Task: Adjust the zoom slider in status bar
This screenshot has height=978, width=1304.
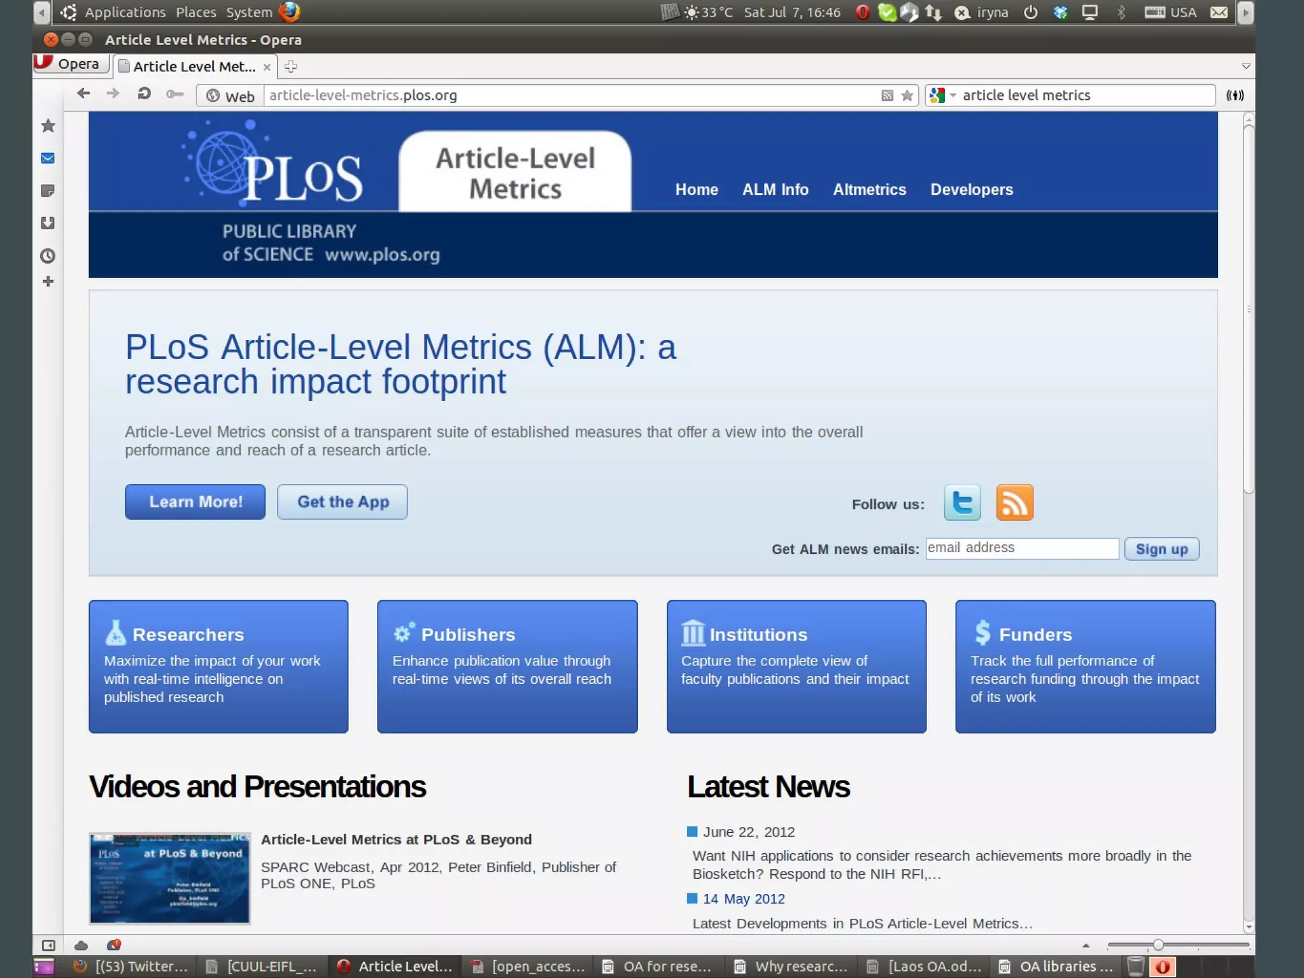Action: (x=1158, y=946)
